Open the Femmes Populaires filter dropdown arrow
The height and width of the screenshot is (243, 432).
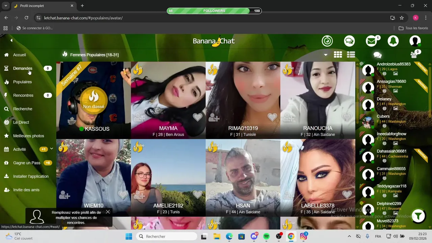point(326,55)
